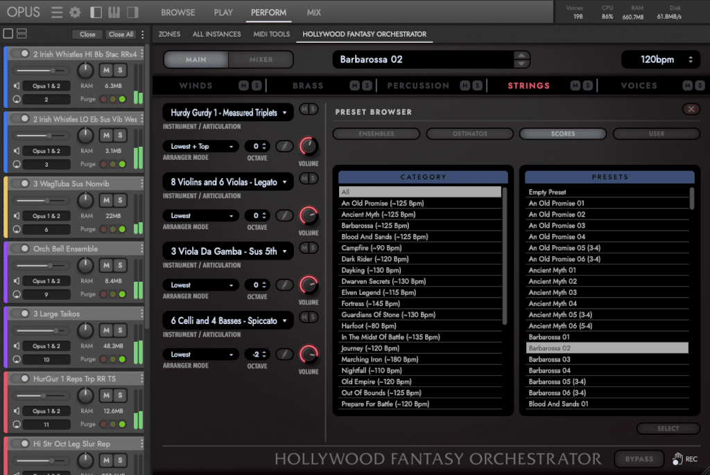Open edit pencil for 3 Viola Da Gamba
The image size is (710, 475).
click(284, 285)
